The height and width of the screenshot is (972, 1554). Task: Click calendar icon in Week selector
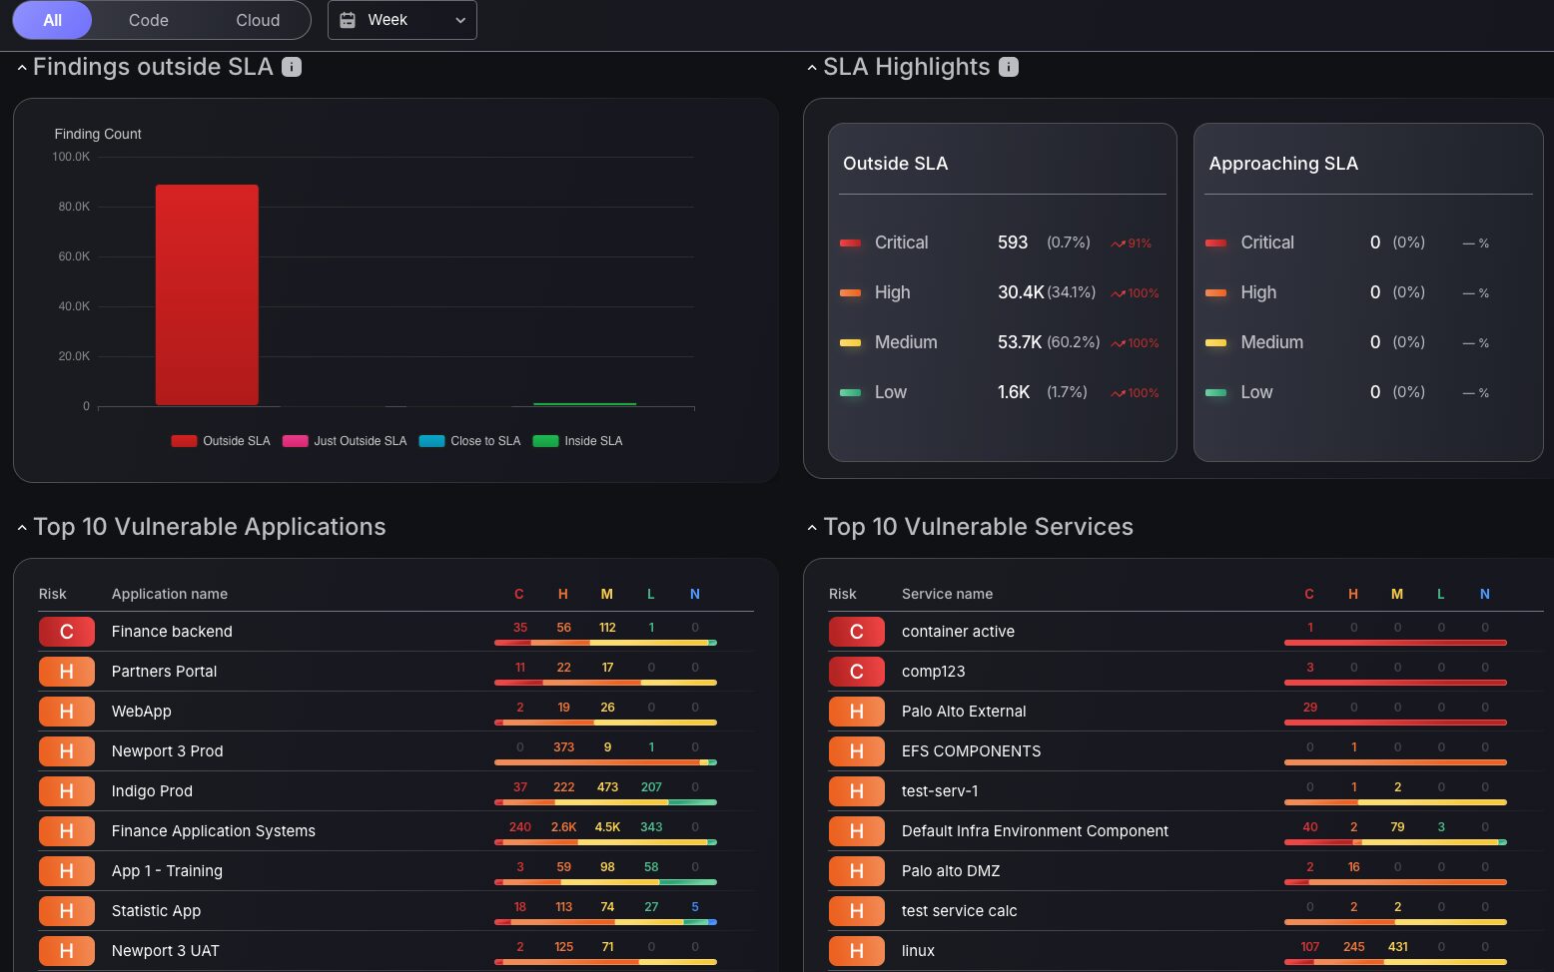[348, 20]
